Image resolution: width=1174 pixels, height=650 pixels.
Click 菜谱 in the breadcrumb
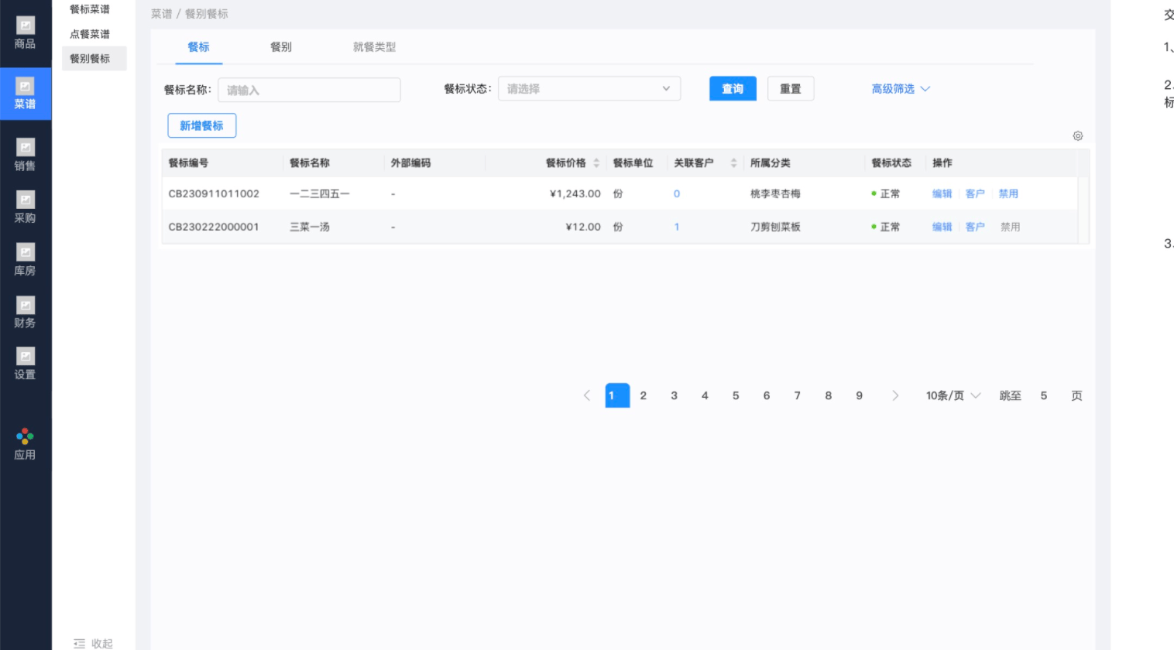coord(161,14)
